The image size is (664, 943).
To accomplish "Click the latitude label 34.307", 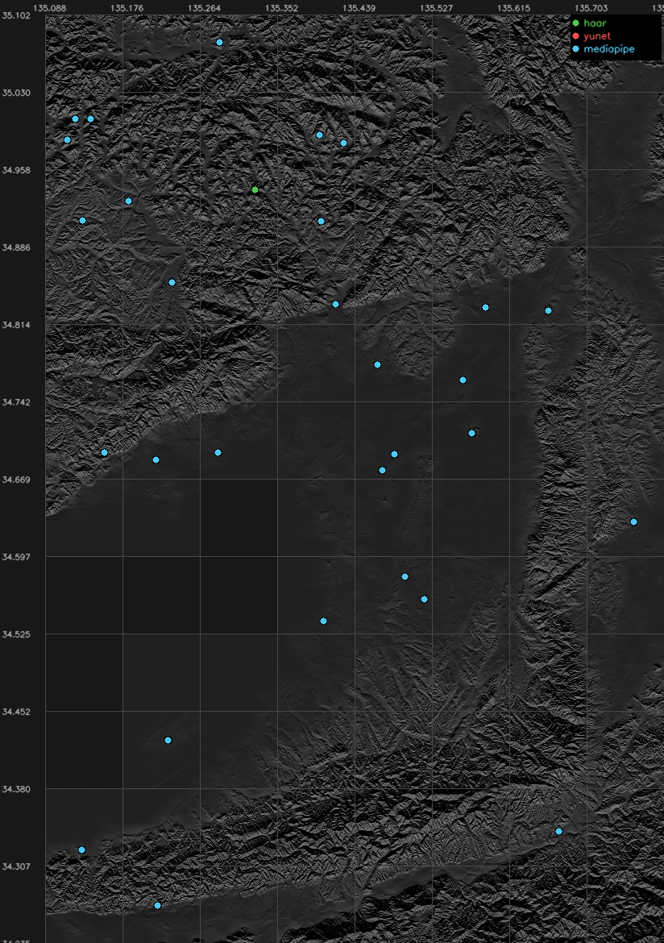I will coord(16,866).
